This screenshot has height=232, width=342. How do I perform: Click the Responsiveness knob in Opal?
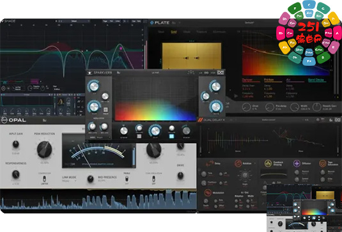(15, 174)
